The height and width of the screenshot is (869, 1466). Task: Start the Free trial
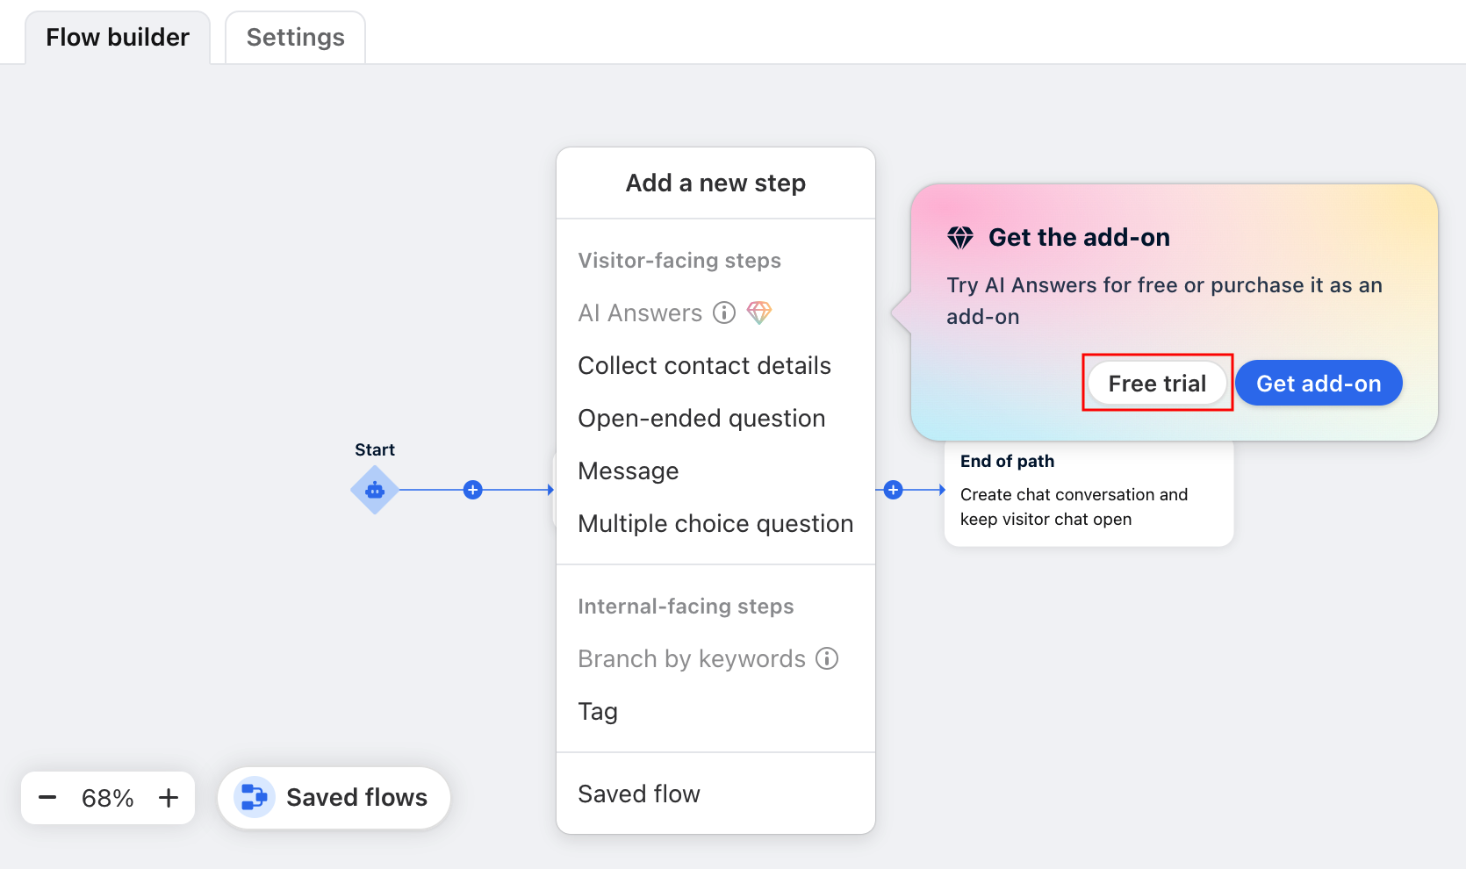point(1157,384)
